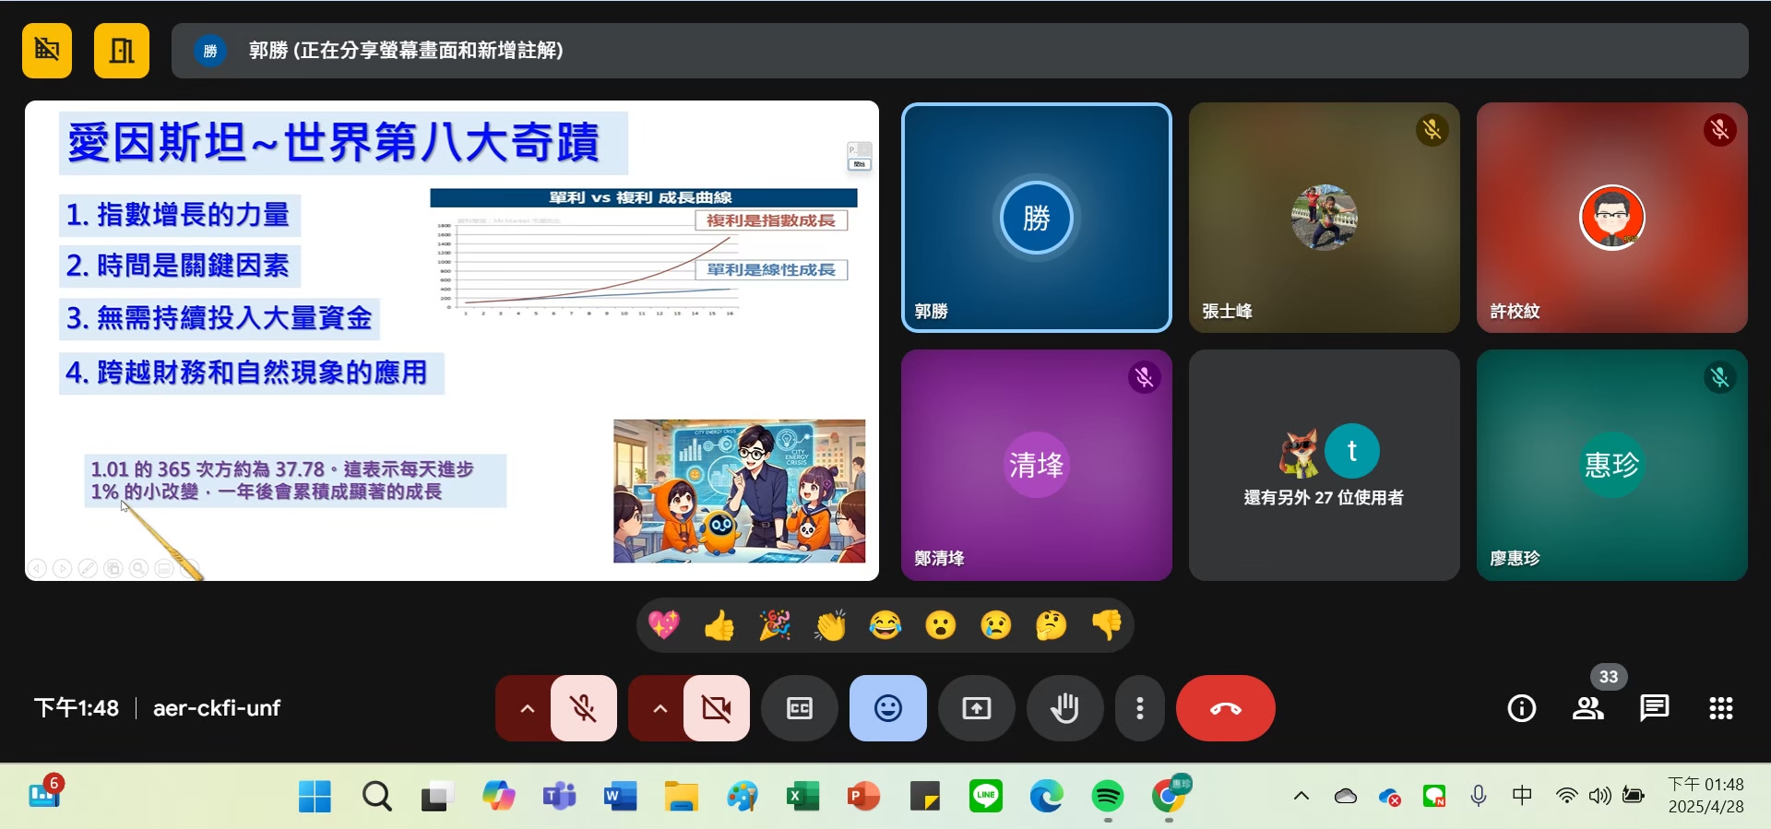Select the 郭勝 participant tile

1036,218
